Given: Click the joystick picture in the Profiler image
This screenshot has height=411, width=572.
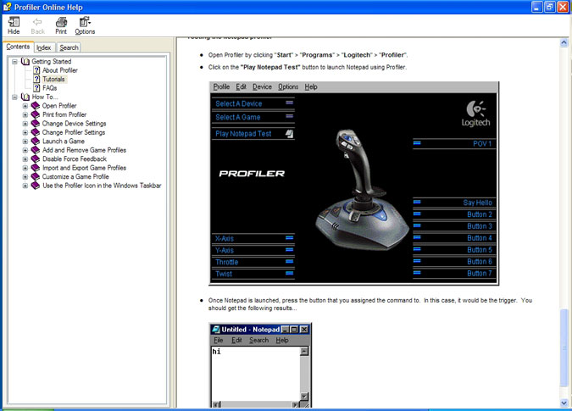Looking at the screenshot, I should point(362,190).
